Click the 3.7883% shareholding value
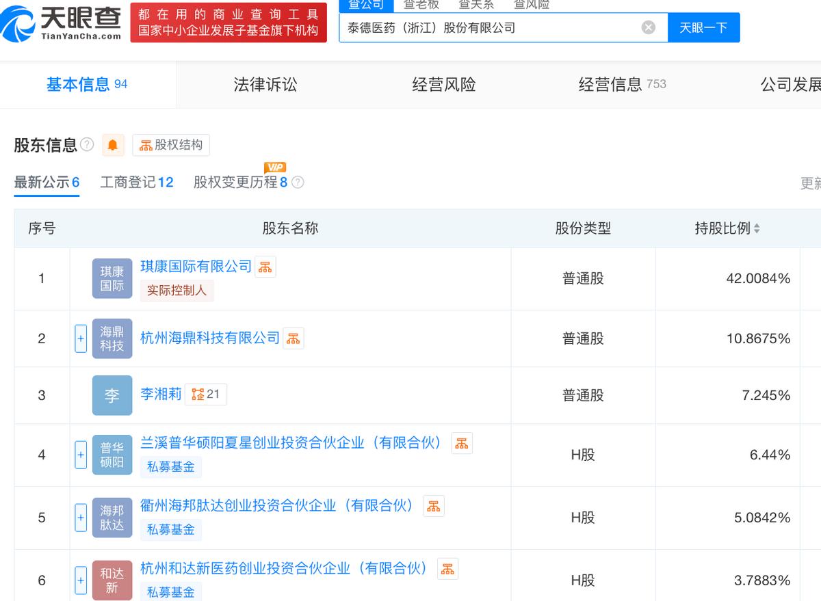The width and height of the screenshot is (821, 601). tap(762, 580)
